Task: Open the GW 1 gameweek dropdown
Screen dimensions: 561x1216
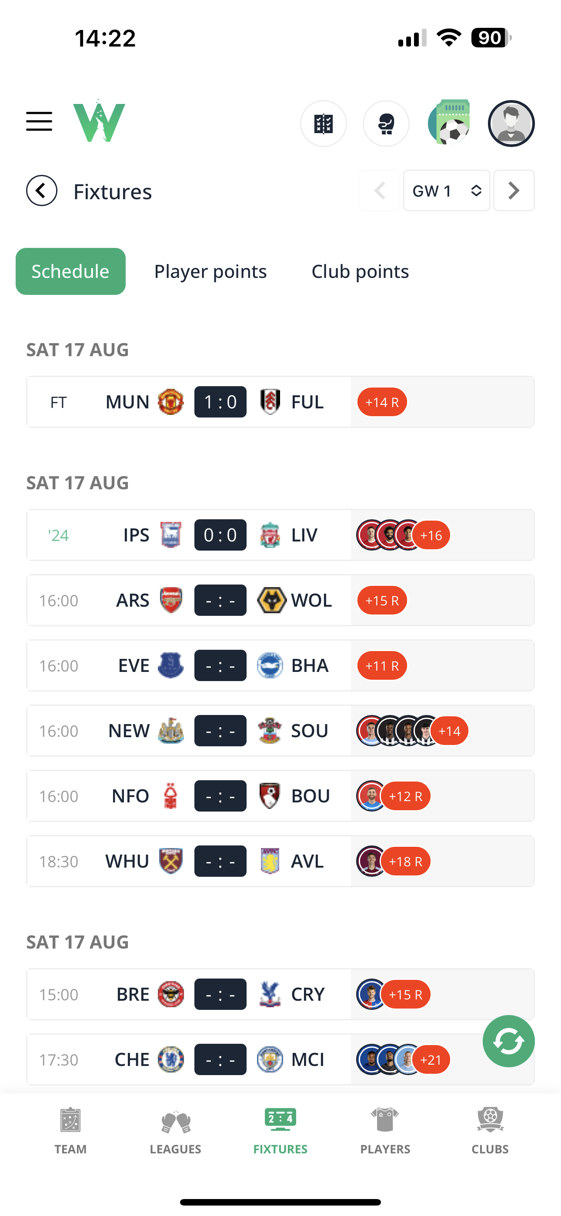Action: (446, 191)
